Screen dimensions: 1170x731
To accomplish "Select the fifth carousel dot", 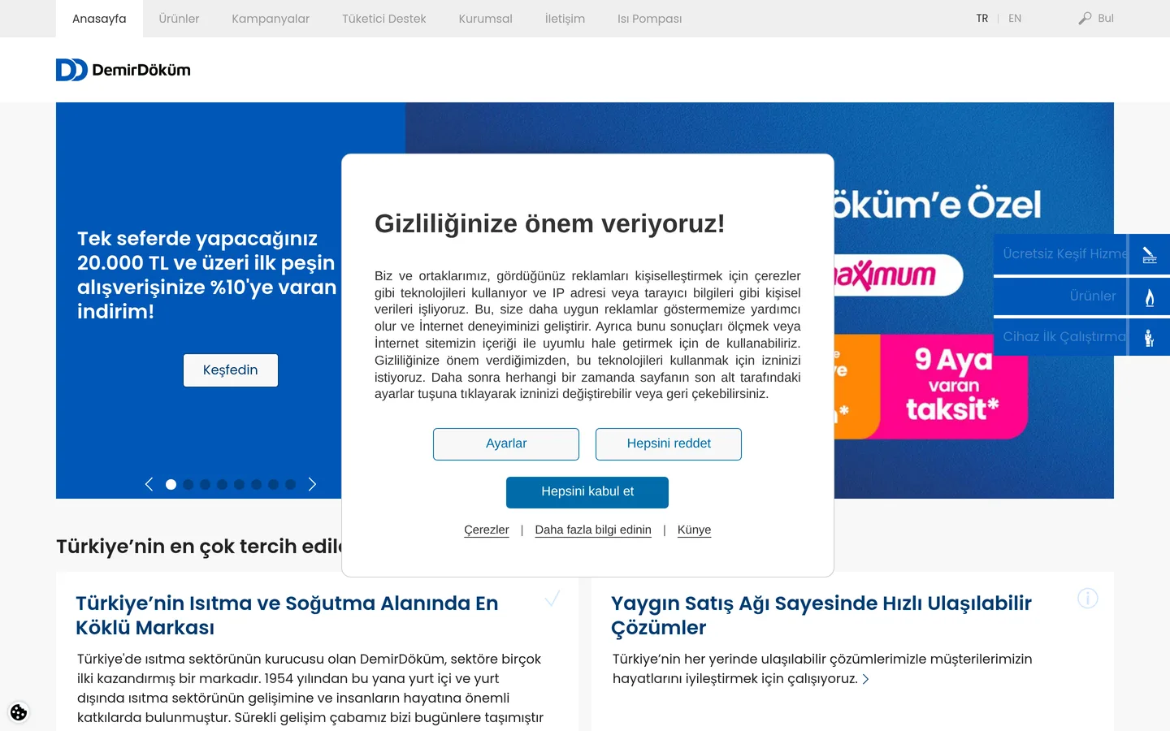I will (x=239, y=484).
